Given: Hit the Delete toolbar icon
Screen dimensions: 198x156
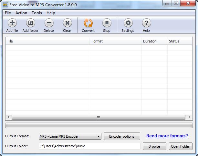Looking at the screenshot, I should (49, 23).
